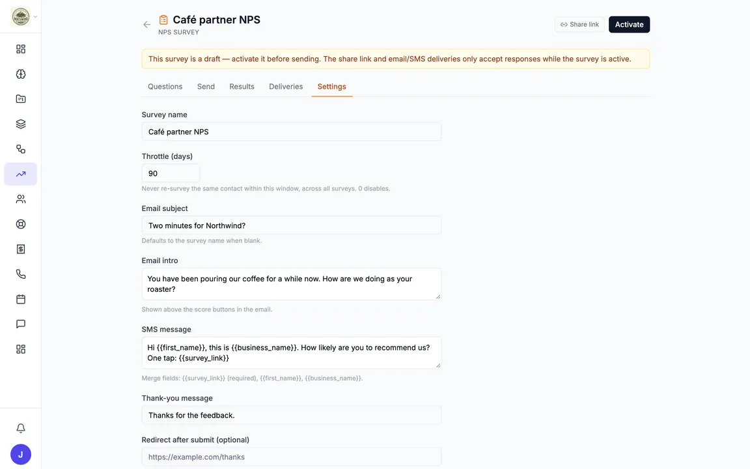
Task: Click the 'SMS message' label
Action: [x=166, y=329]
